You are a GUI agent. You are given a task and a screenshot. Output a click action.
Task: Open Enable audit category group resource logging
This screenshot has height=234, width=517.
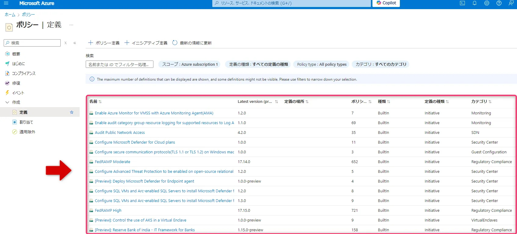tap(164, 123)
